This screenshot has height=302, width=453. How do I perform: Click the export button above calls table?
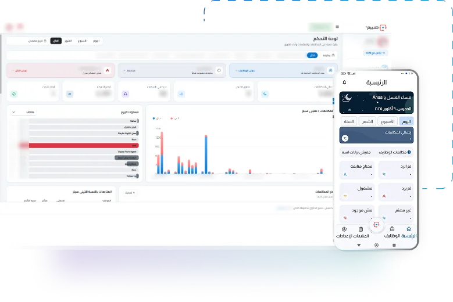click(130, 193)
